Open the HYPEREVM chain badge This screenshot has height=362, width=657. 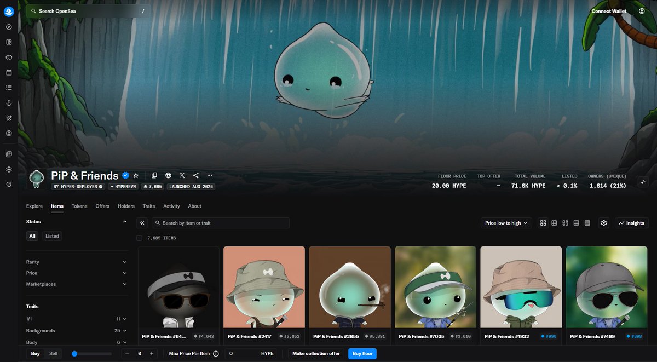pos(123,187)
